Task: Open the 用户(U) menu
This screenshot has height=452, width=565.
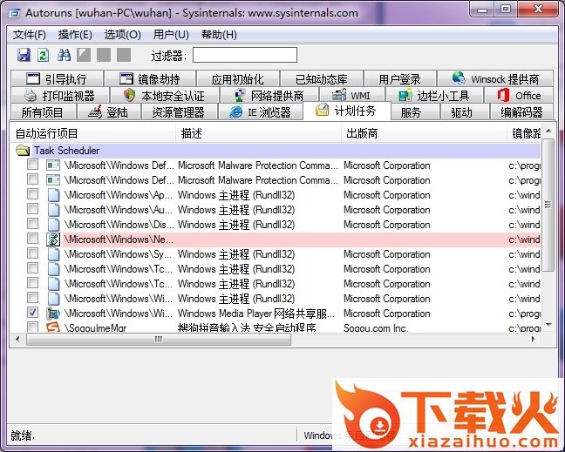Action: tap(170, 35)
